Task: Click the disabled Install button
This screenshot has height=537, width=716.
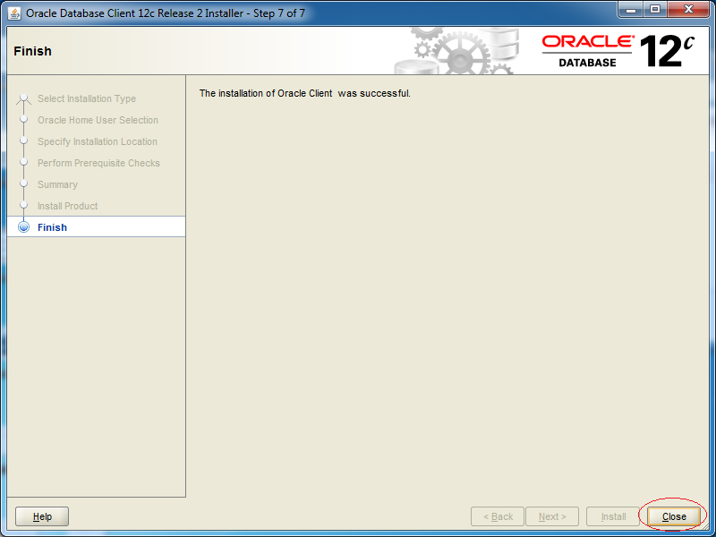Action: coord(613,516)
